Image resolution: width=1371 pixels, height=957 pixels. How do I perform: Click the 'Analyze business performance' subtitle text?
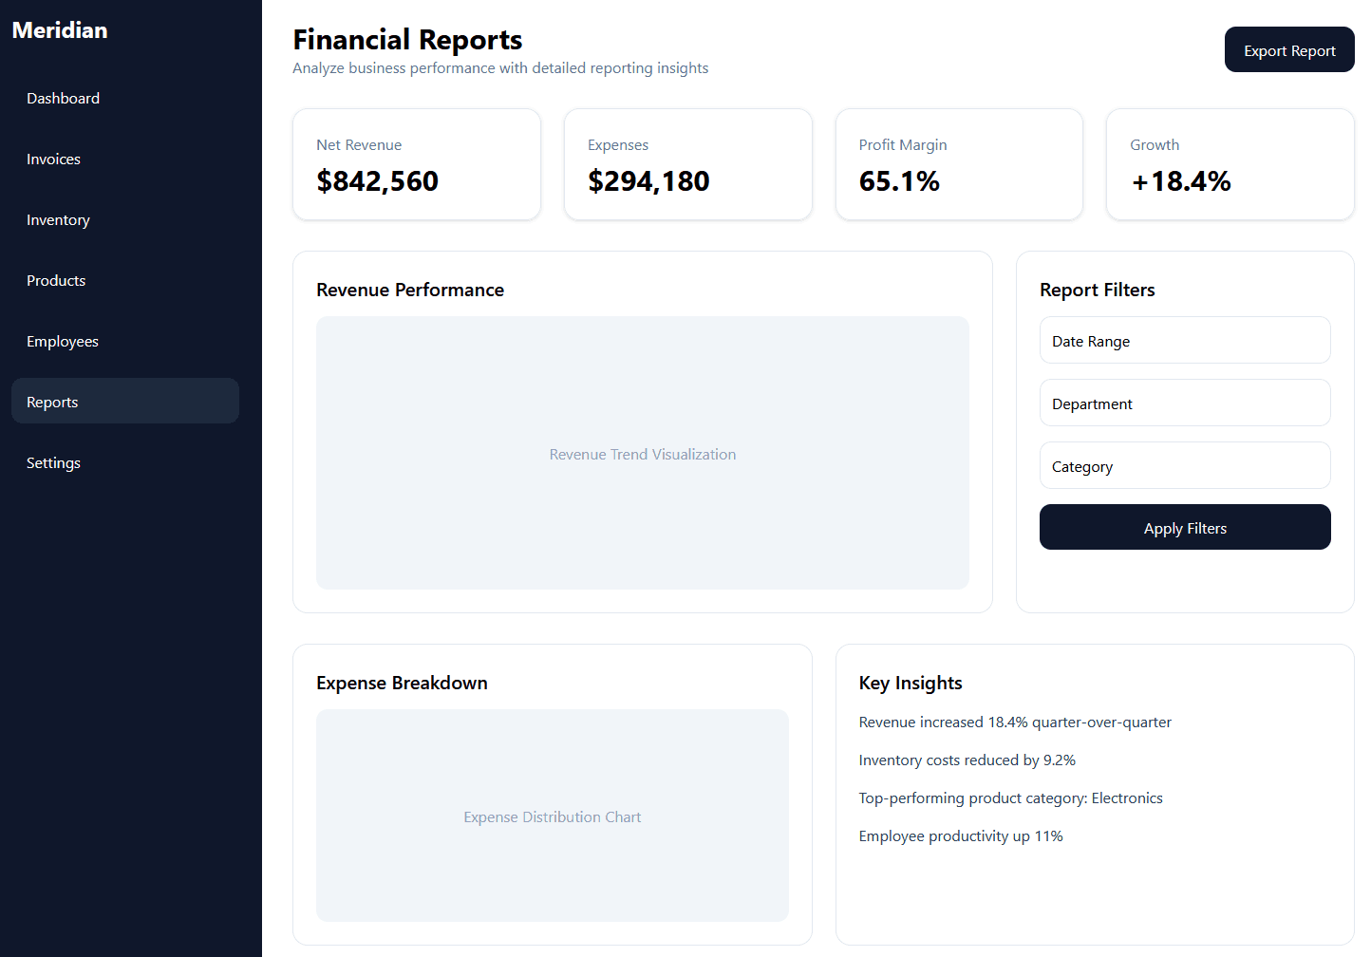point(500,68)
